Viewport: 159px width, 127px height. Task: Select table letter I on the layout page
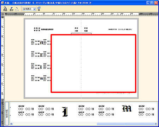(41, 67)
